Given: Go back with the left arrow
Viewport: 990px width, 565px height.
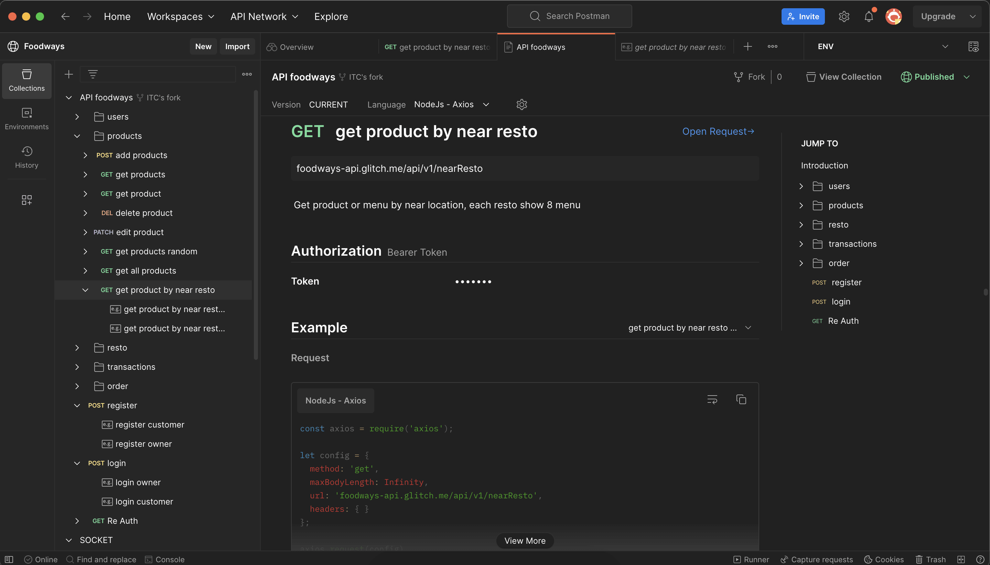Looking at the screenshot, I should click(65, 16).
